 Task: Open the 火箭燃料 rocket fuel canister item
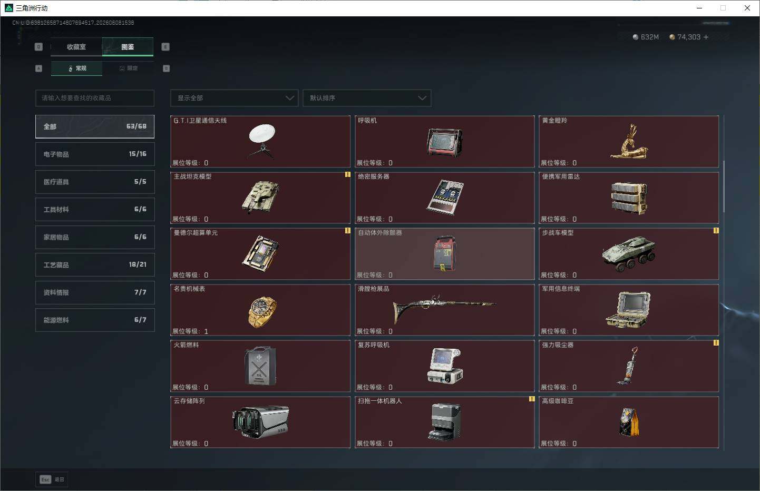260,366
